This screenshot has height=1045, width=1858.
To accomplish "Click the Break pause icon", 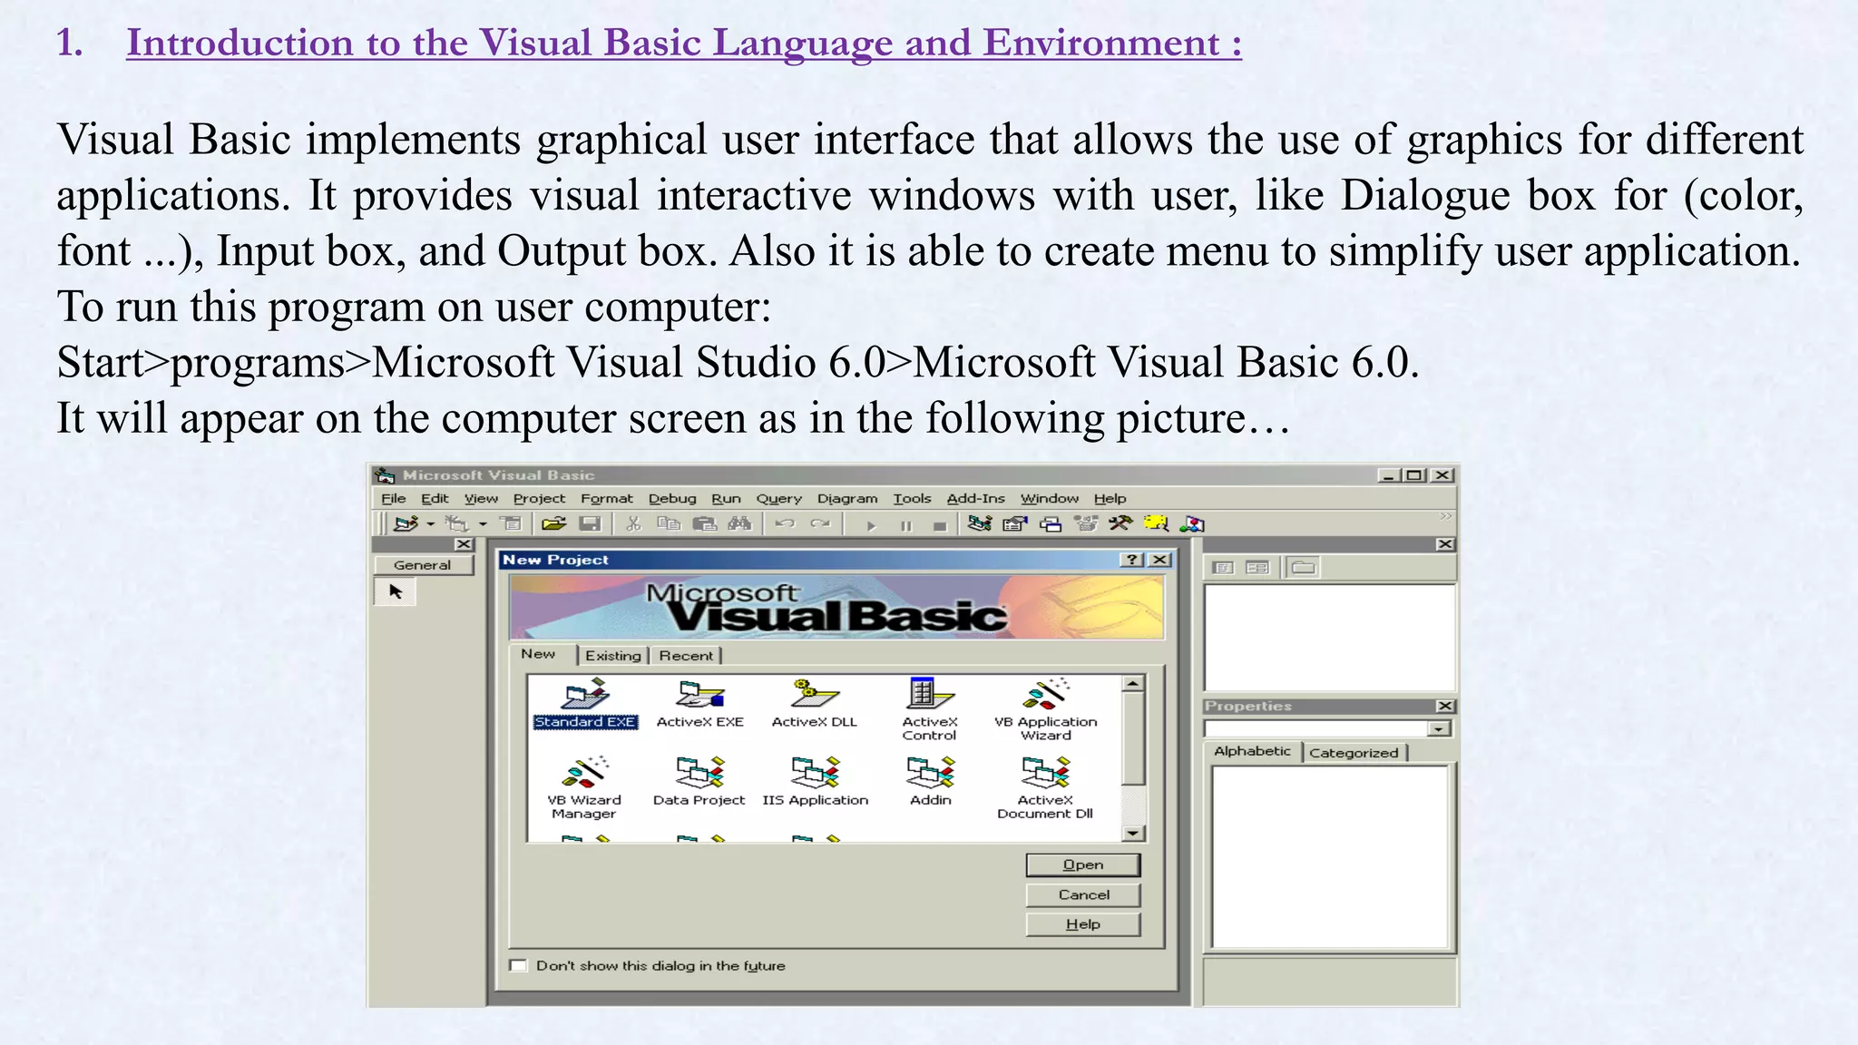I will (x=905, y=525).
